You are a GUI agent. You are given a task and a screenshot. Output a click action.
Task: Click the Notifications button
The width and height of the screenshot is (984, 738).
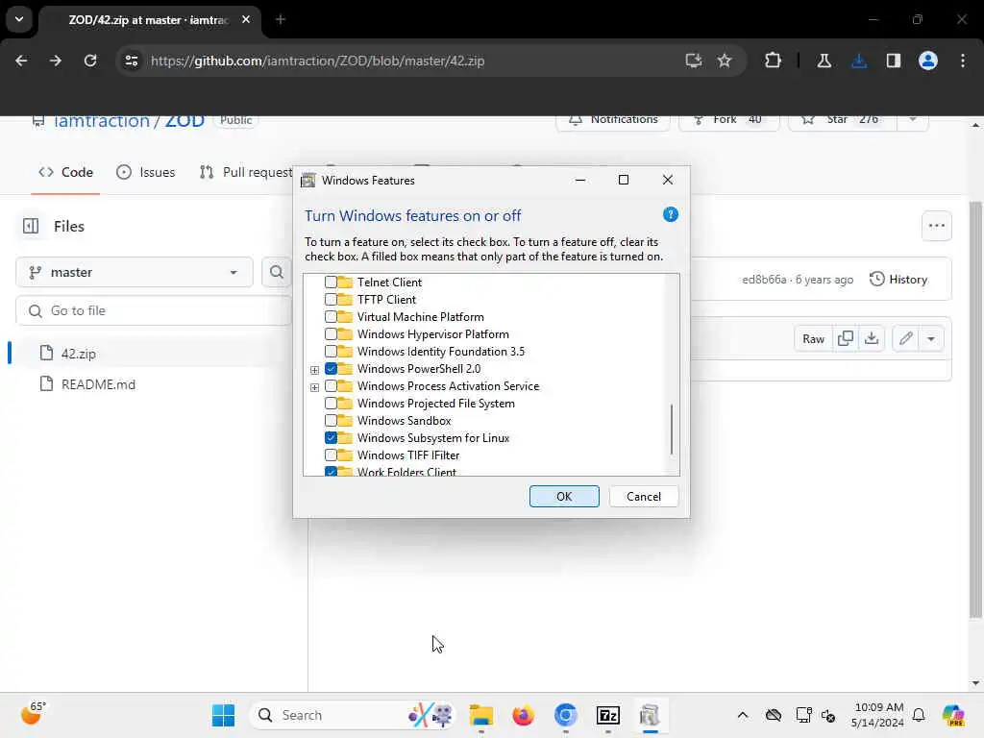(612, 120)
